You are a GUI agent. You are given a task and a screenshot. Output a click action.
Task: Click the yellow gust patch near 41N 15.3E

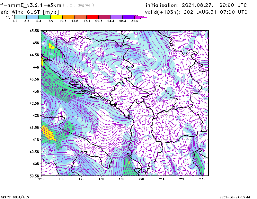[48, 133]
